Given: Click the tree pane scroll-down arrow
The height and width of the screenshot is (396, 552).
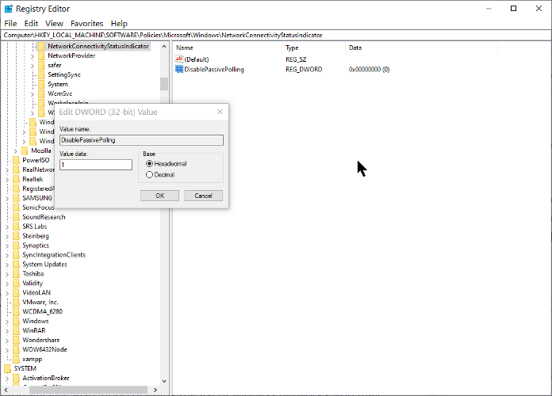Looking at the screenshot, I should pos(164,381).
